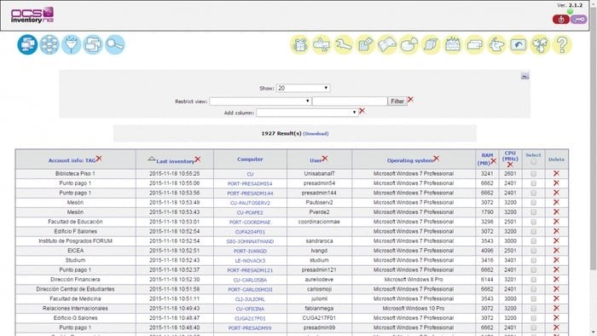Sort by Computer column header
The height and width of the screenshot is (336, 597).
tap(250, 159)
